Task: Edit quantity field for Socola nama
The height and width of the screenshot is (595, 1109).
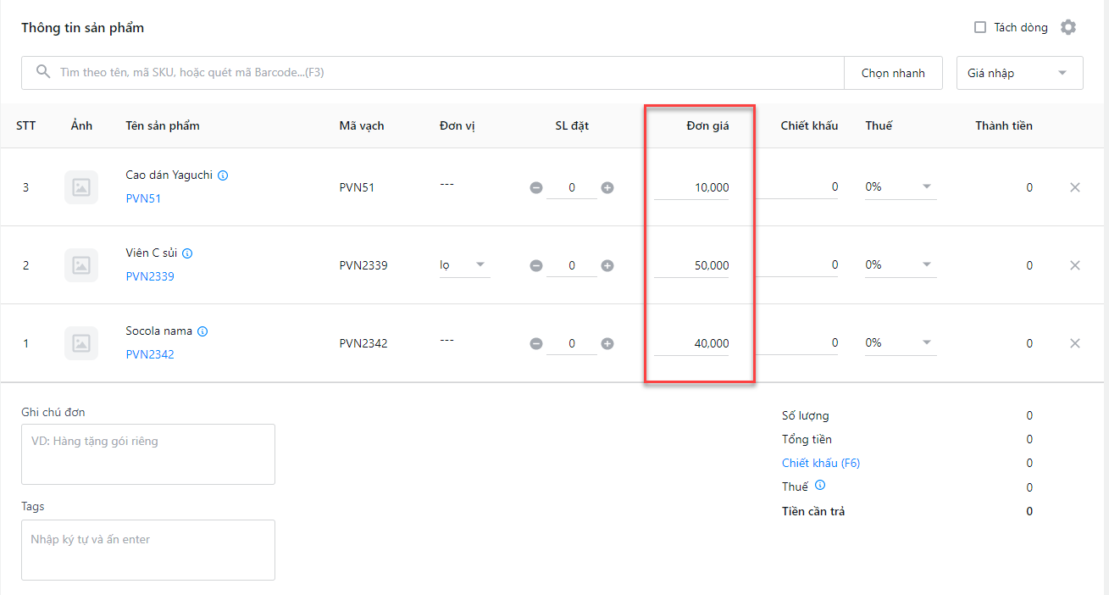Action: (572, 343)
